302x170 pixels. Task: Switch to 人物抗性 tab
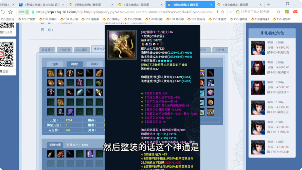(x=65, y=50)
